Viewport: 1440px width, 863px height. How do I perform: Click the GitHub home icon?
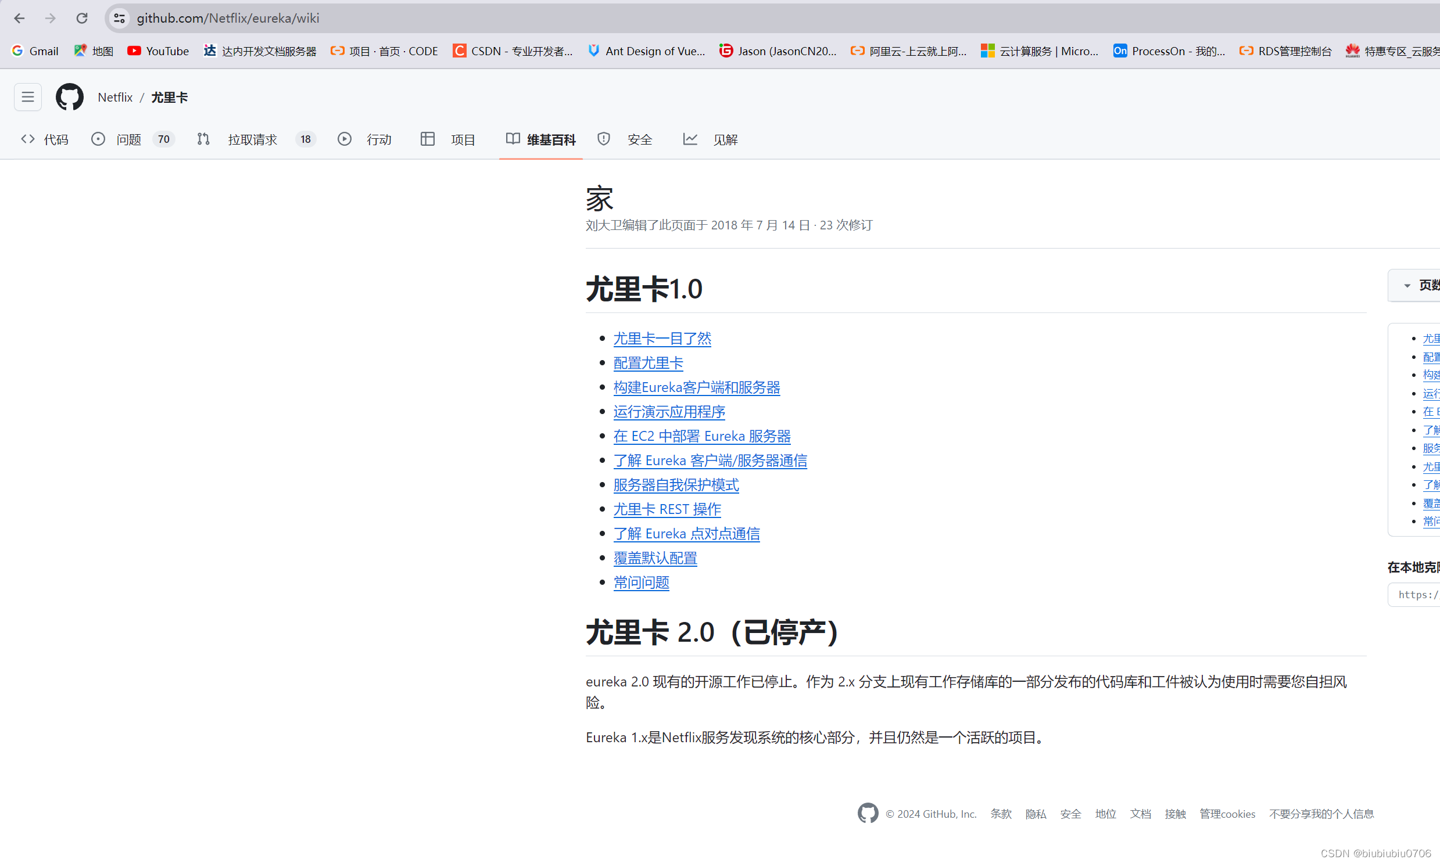click(x=69, y=98)
